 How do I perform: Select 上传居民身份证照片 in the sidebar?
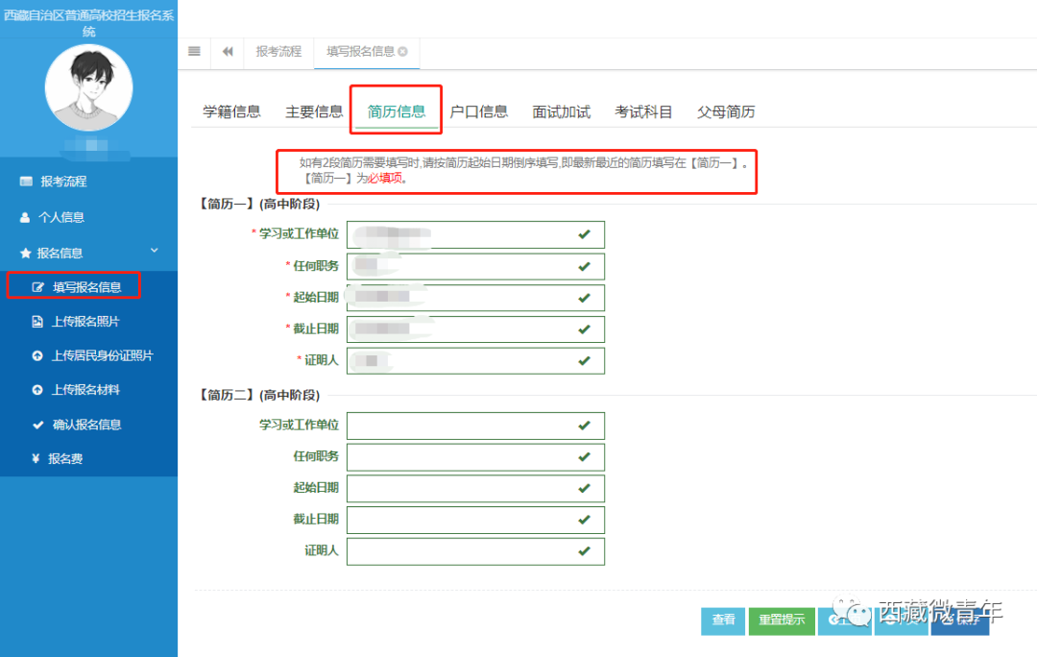pos(102,355)
